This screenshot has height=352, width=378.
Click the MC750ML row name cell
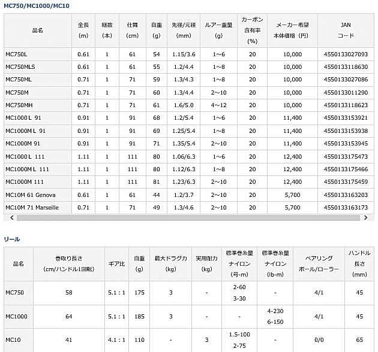[x=38, y=80]
